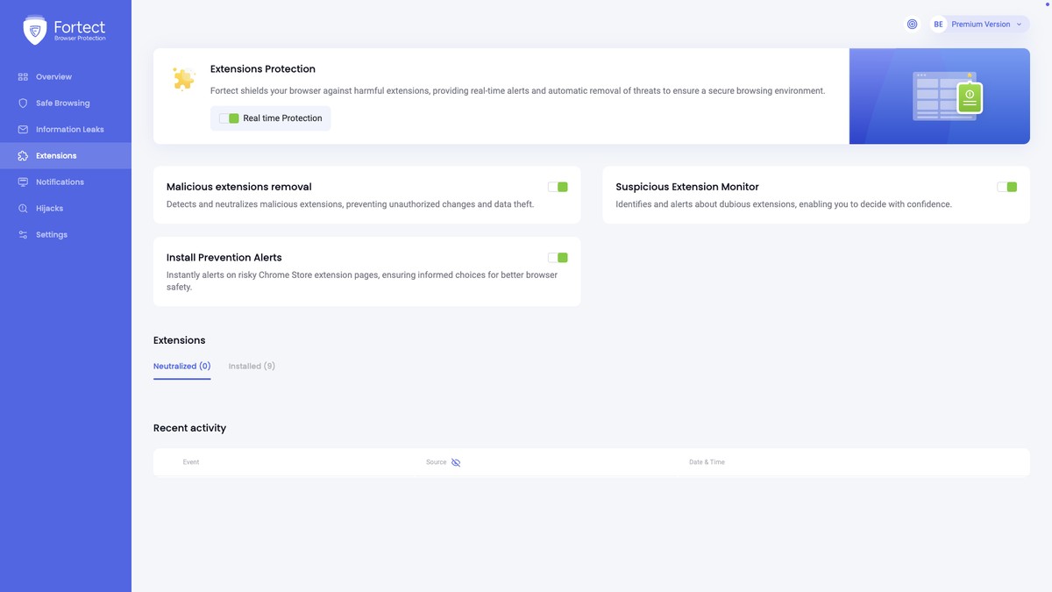Toggle Install Prevention Alerts off
The image size is (1052, 592).
558,257
